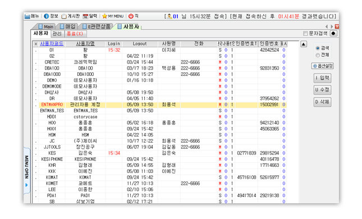Click the 백성용 employee name cell
362x219 pixels.
(169, 68)
